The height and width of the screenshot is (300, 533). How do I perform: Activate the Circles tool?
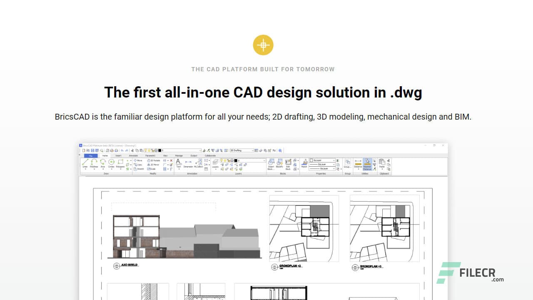tap(111, 163)
